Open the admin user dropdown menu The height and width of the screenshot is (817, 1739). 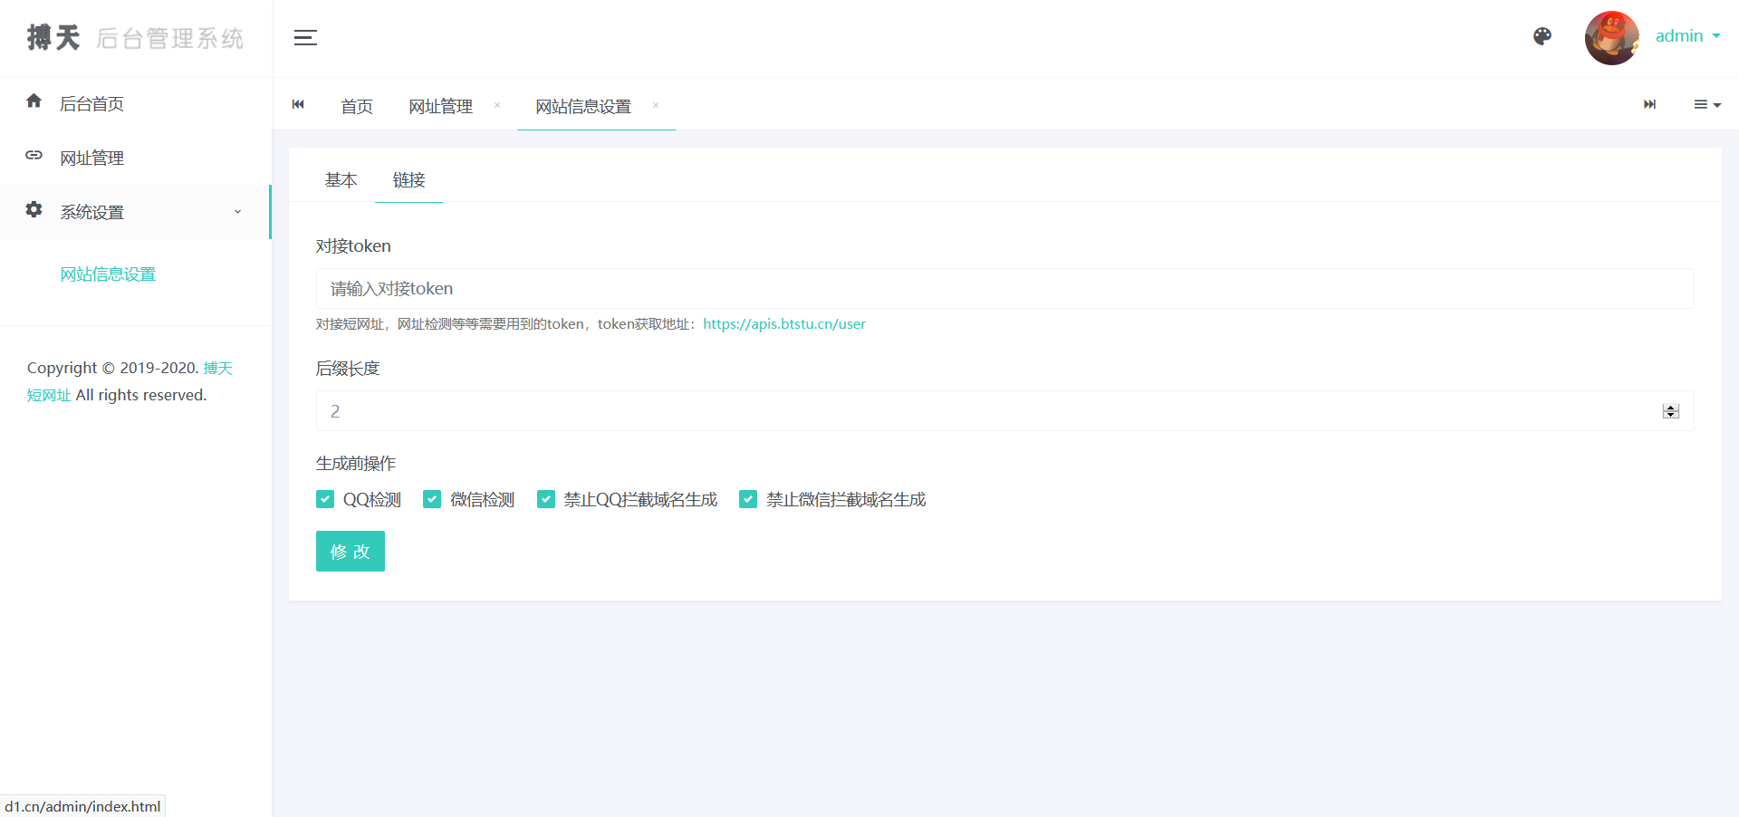[1687, 36]
